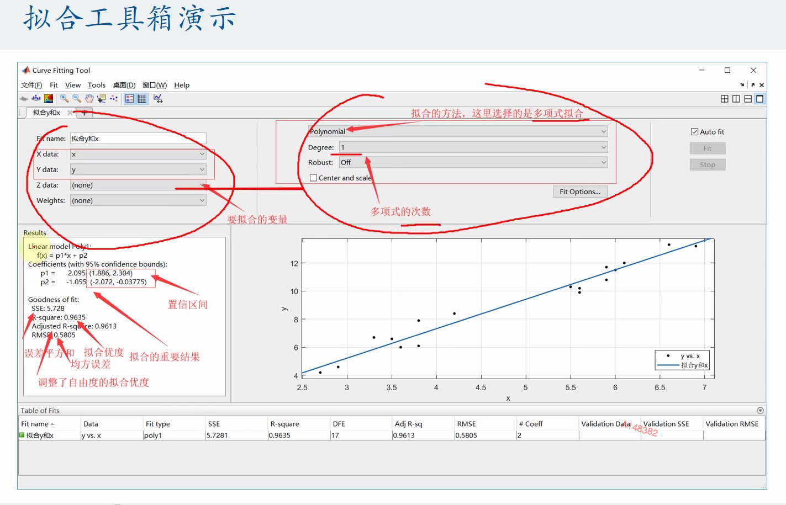Enable the Center and scale checkbox
This screenshot has height=505, width=786.
(313, 178)
